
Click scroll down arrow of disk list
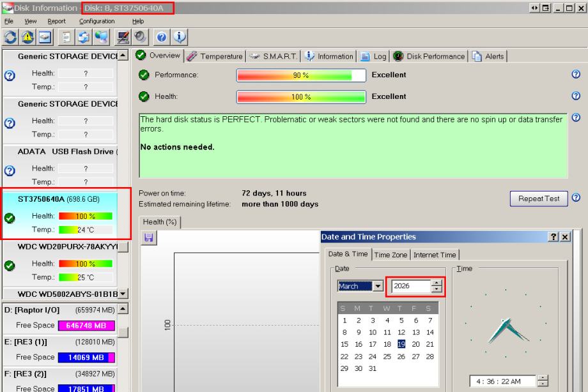click(123, 294)
